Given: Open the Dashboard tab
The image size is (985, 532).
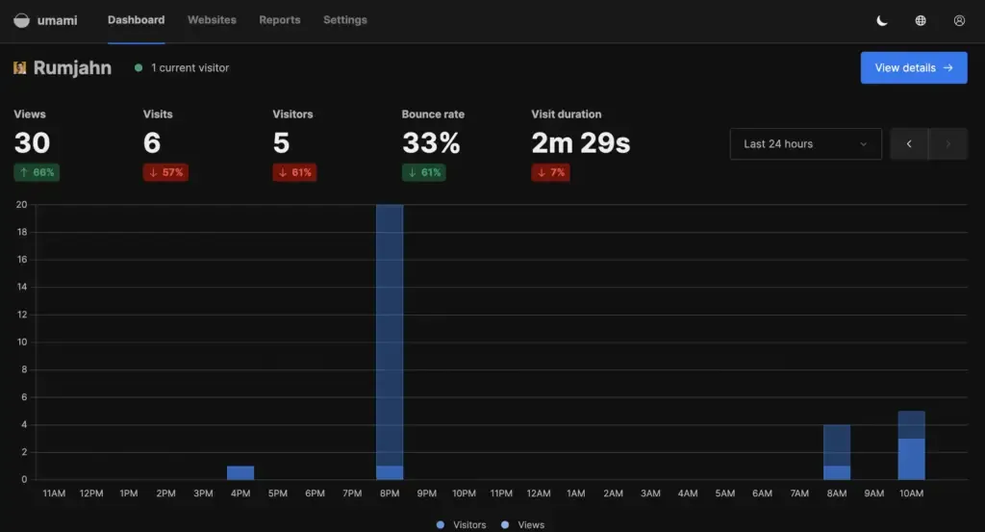Looking at the screenshot, I should click(x=136, y=20).
